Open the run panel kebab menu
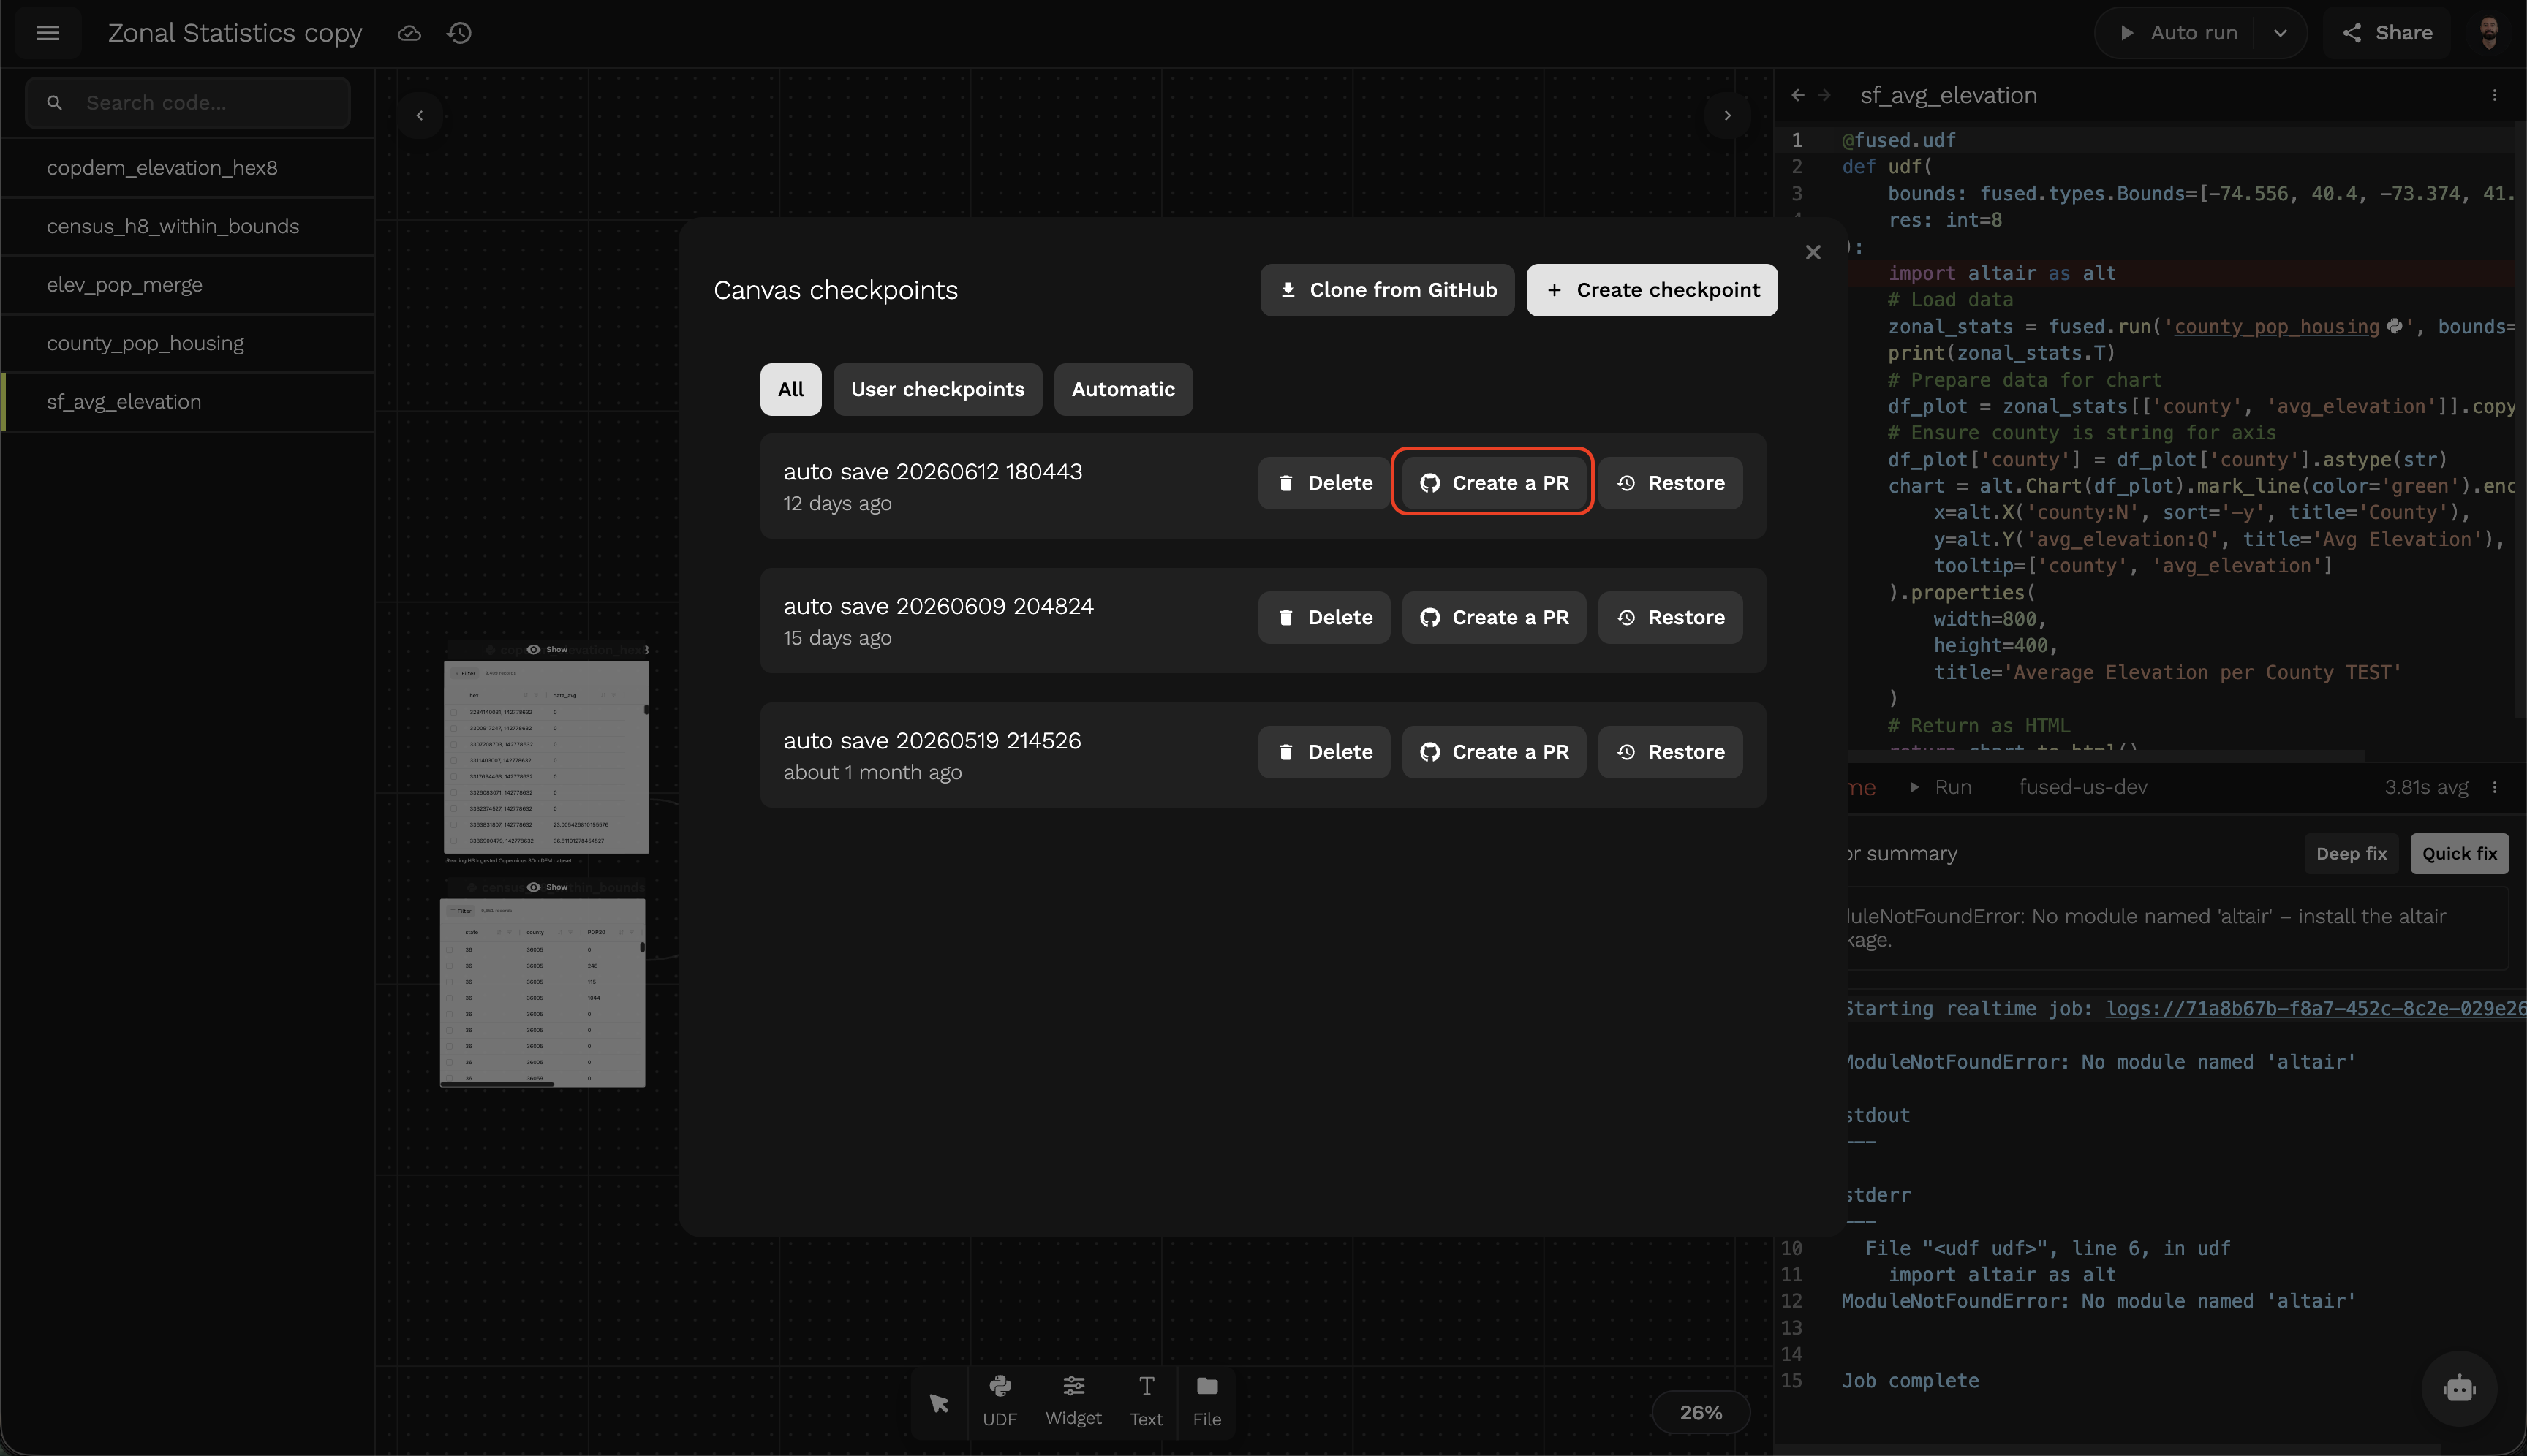The width and height of the screenshot is (2527, 1456). tap(2494, 787)
